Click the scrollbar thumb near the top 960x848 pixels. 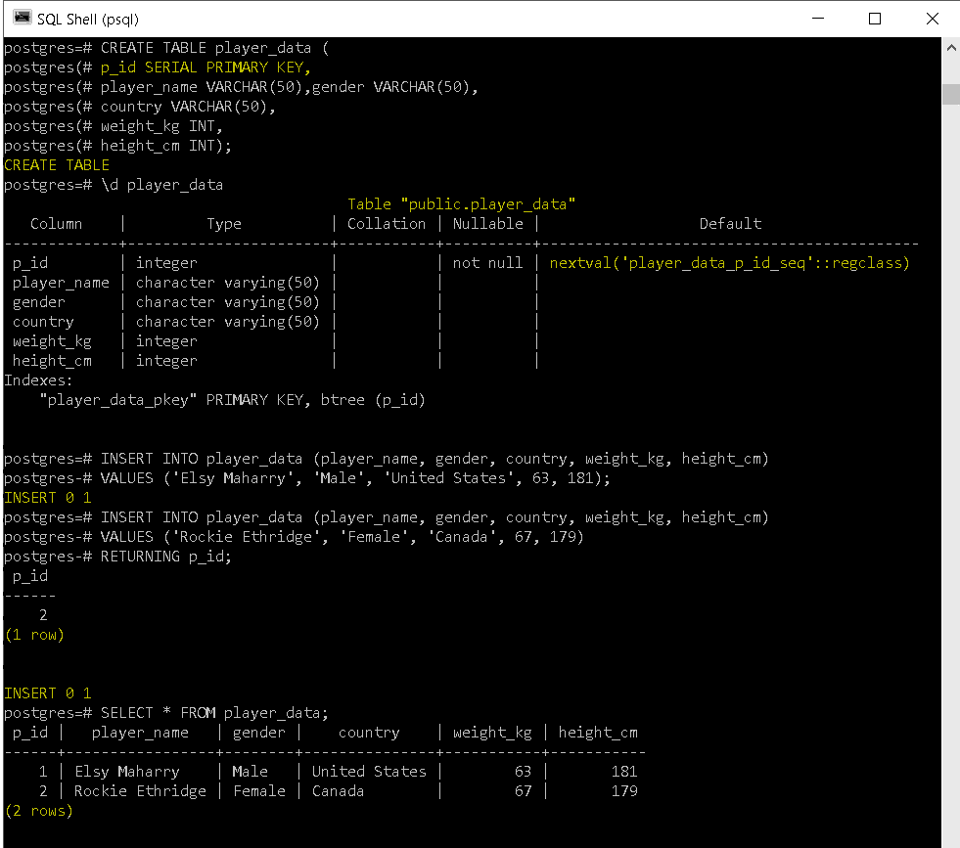point(950,93)
